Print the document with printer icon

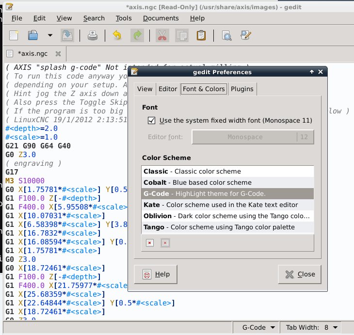pyautogui.click(x=93, y=35)
